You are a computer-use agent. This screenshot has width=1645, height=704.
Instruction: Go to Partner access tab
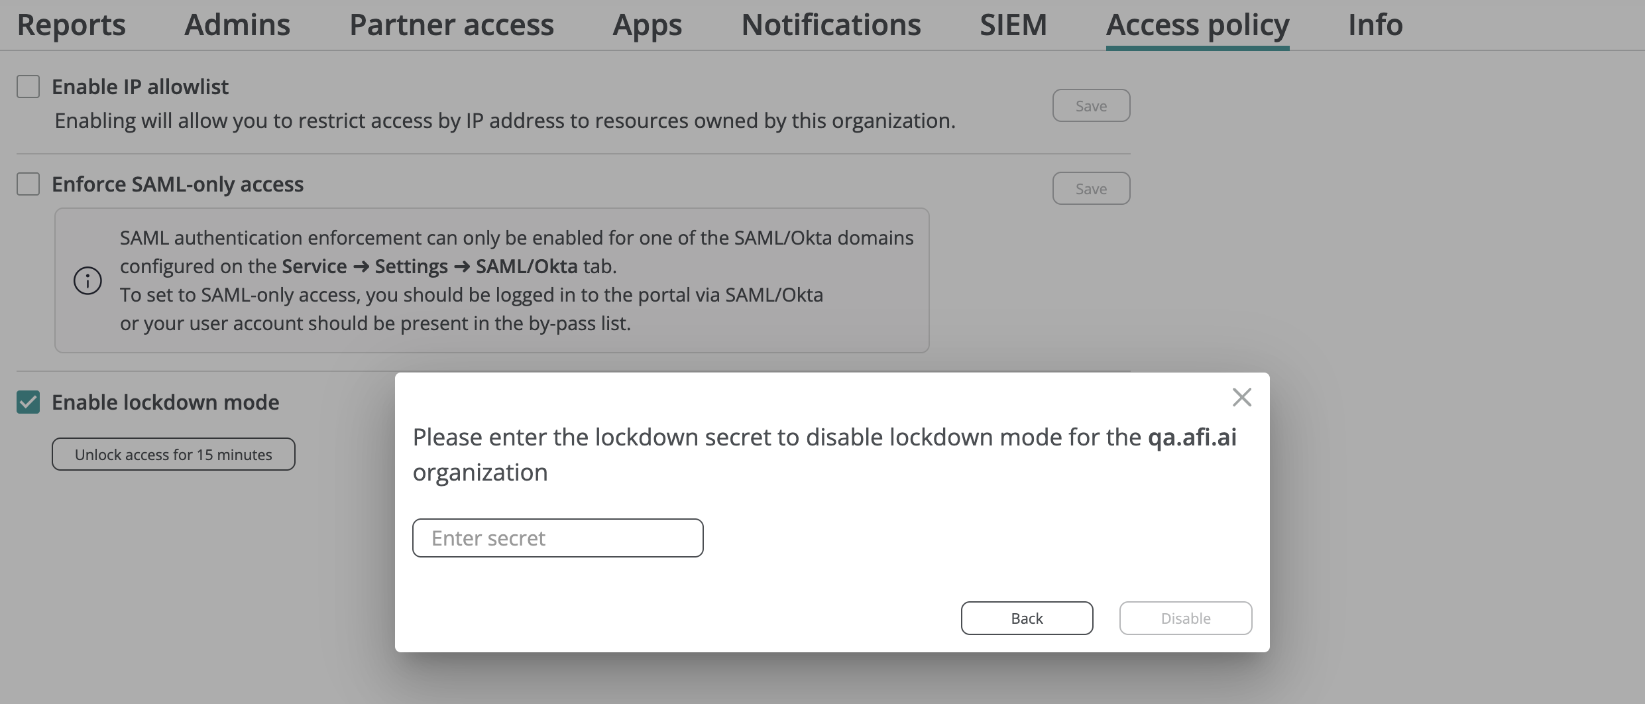[451, 25]
